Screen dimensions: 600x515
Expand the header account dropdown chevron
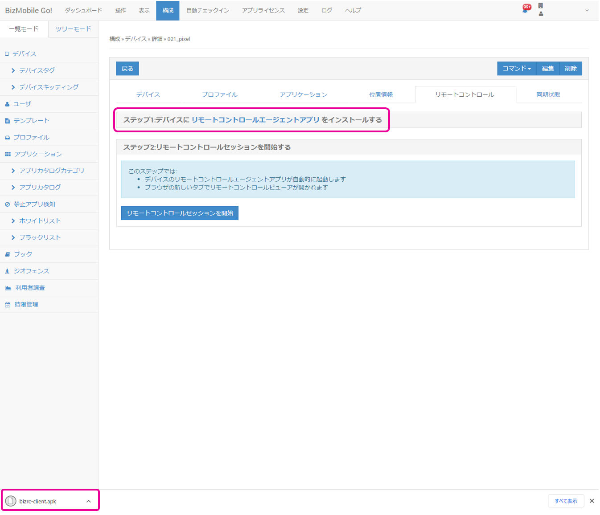(587, 10)
